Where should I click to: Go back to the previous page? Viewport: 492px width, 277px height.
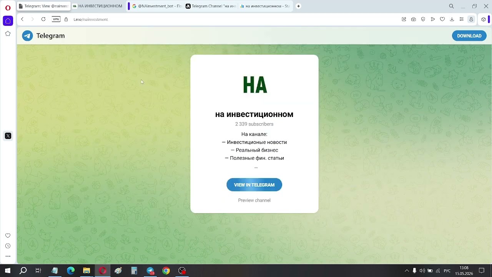22,19
